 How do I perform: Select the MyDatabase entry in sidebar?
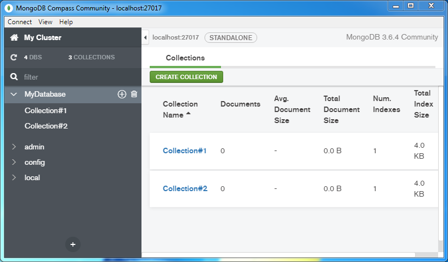45,94
